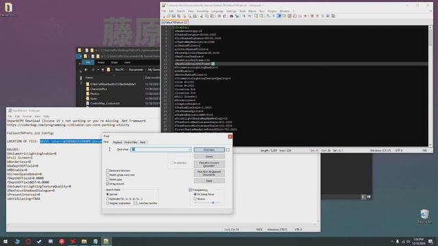
Task: Expand the Explorer recent locations dropdown arrow
Action: click(x=98, y=70)
